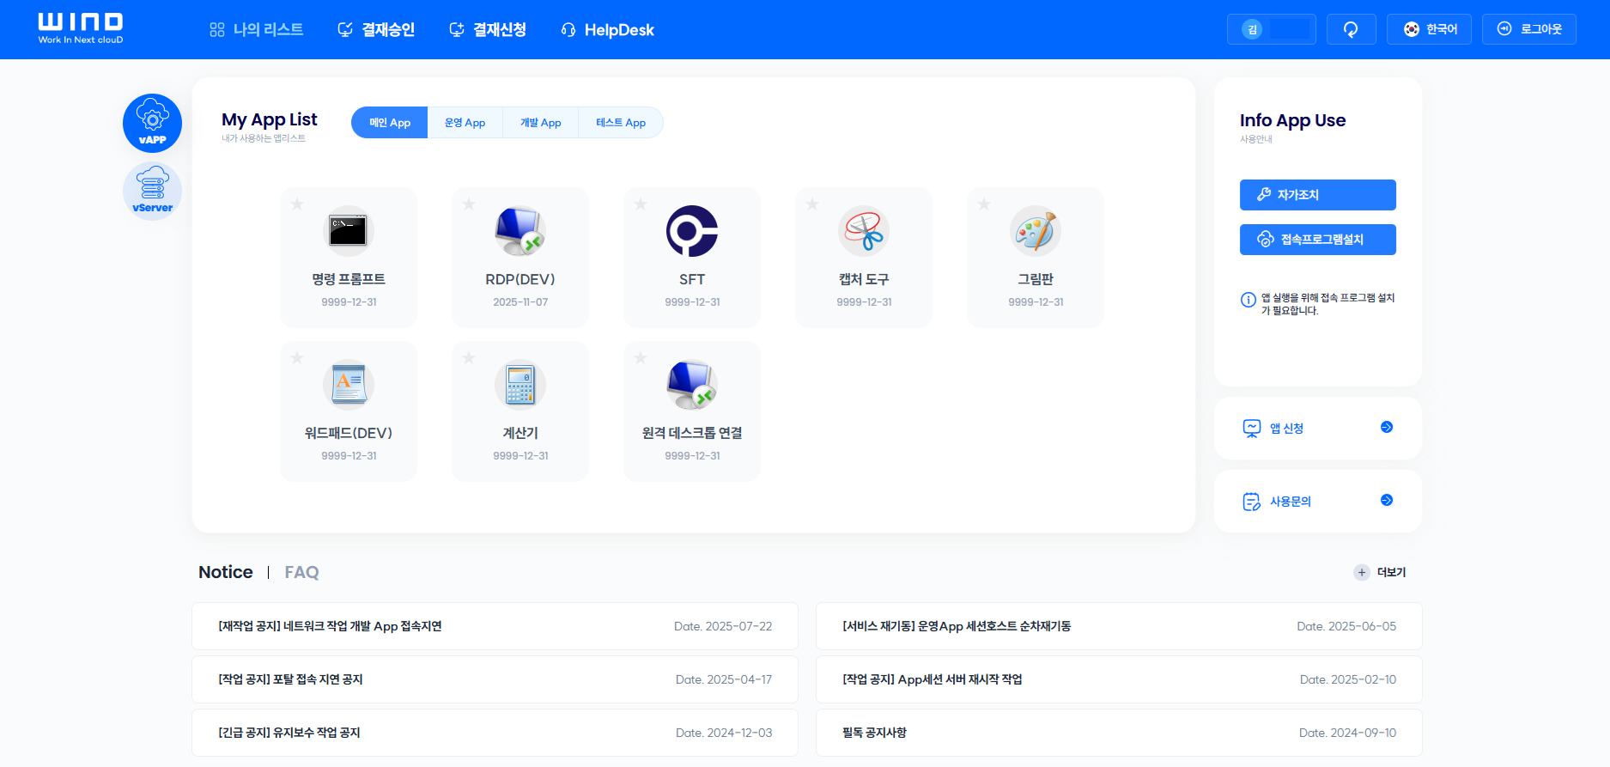Open 워드패드(DEV) app icon
Image resolution: width=1610 pixels, height=767 pixels.
349,385
